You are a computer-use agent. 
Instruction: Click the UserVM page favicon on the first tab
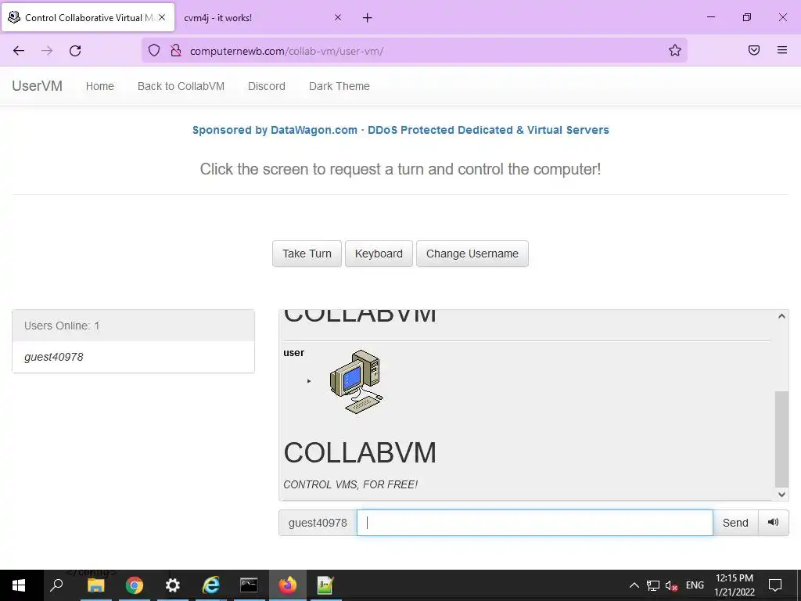pyautogui.click(x=14, y=17)
